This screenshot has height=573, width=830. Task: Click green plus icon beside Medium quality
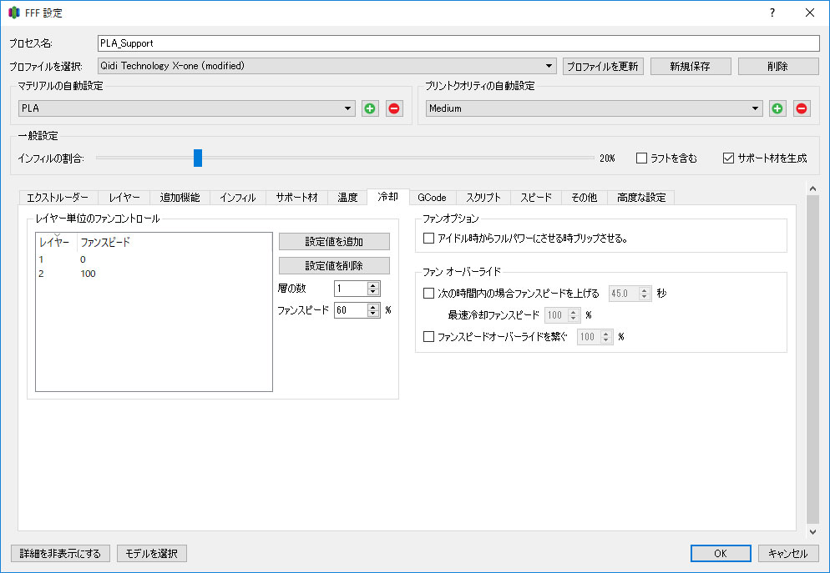coord(777,108)
